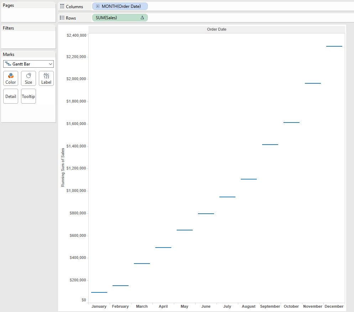
Task: Click the Color marks card button
Action: 11,78
